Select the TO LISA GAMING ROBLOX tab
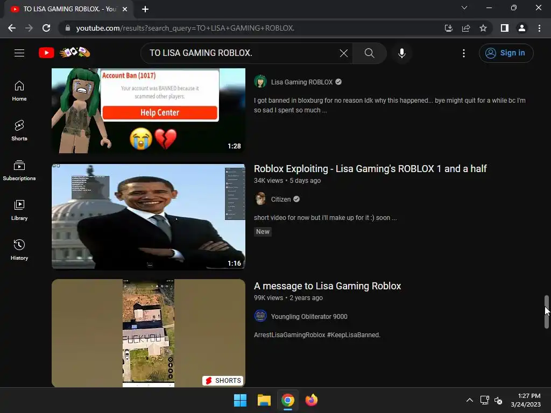This screenshot has height=413, width=551. tap(69, 9)
